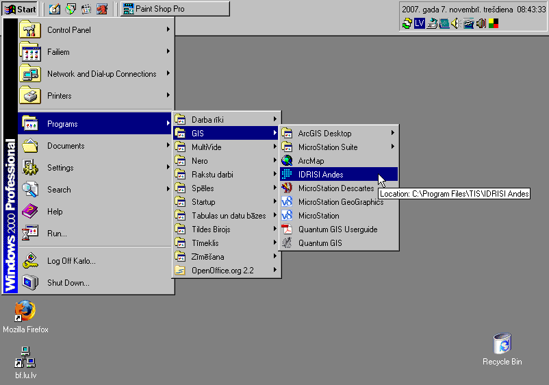Switch keyboard language via LV indicator

[419, 23]
